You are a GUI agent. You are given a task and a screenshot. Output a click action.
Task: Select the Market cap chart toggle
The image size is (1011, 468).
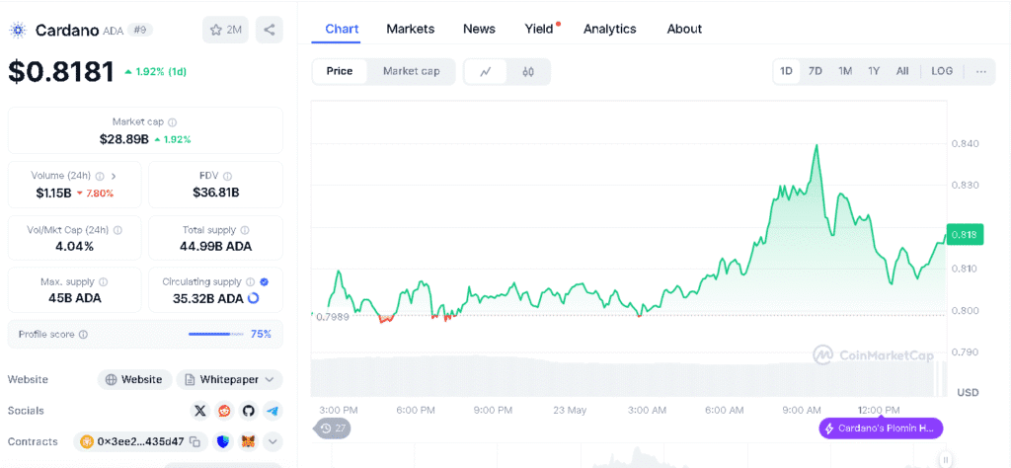(x=412, y=71)
